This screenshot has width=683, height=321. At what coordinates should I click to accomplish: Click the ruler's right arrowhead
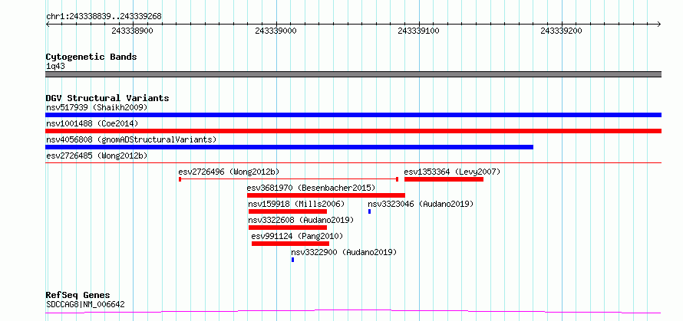pyautogui.click(x=659, y=24)
